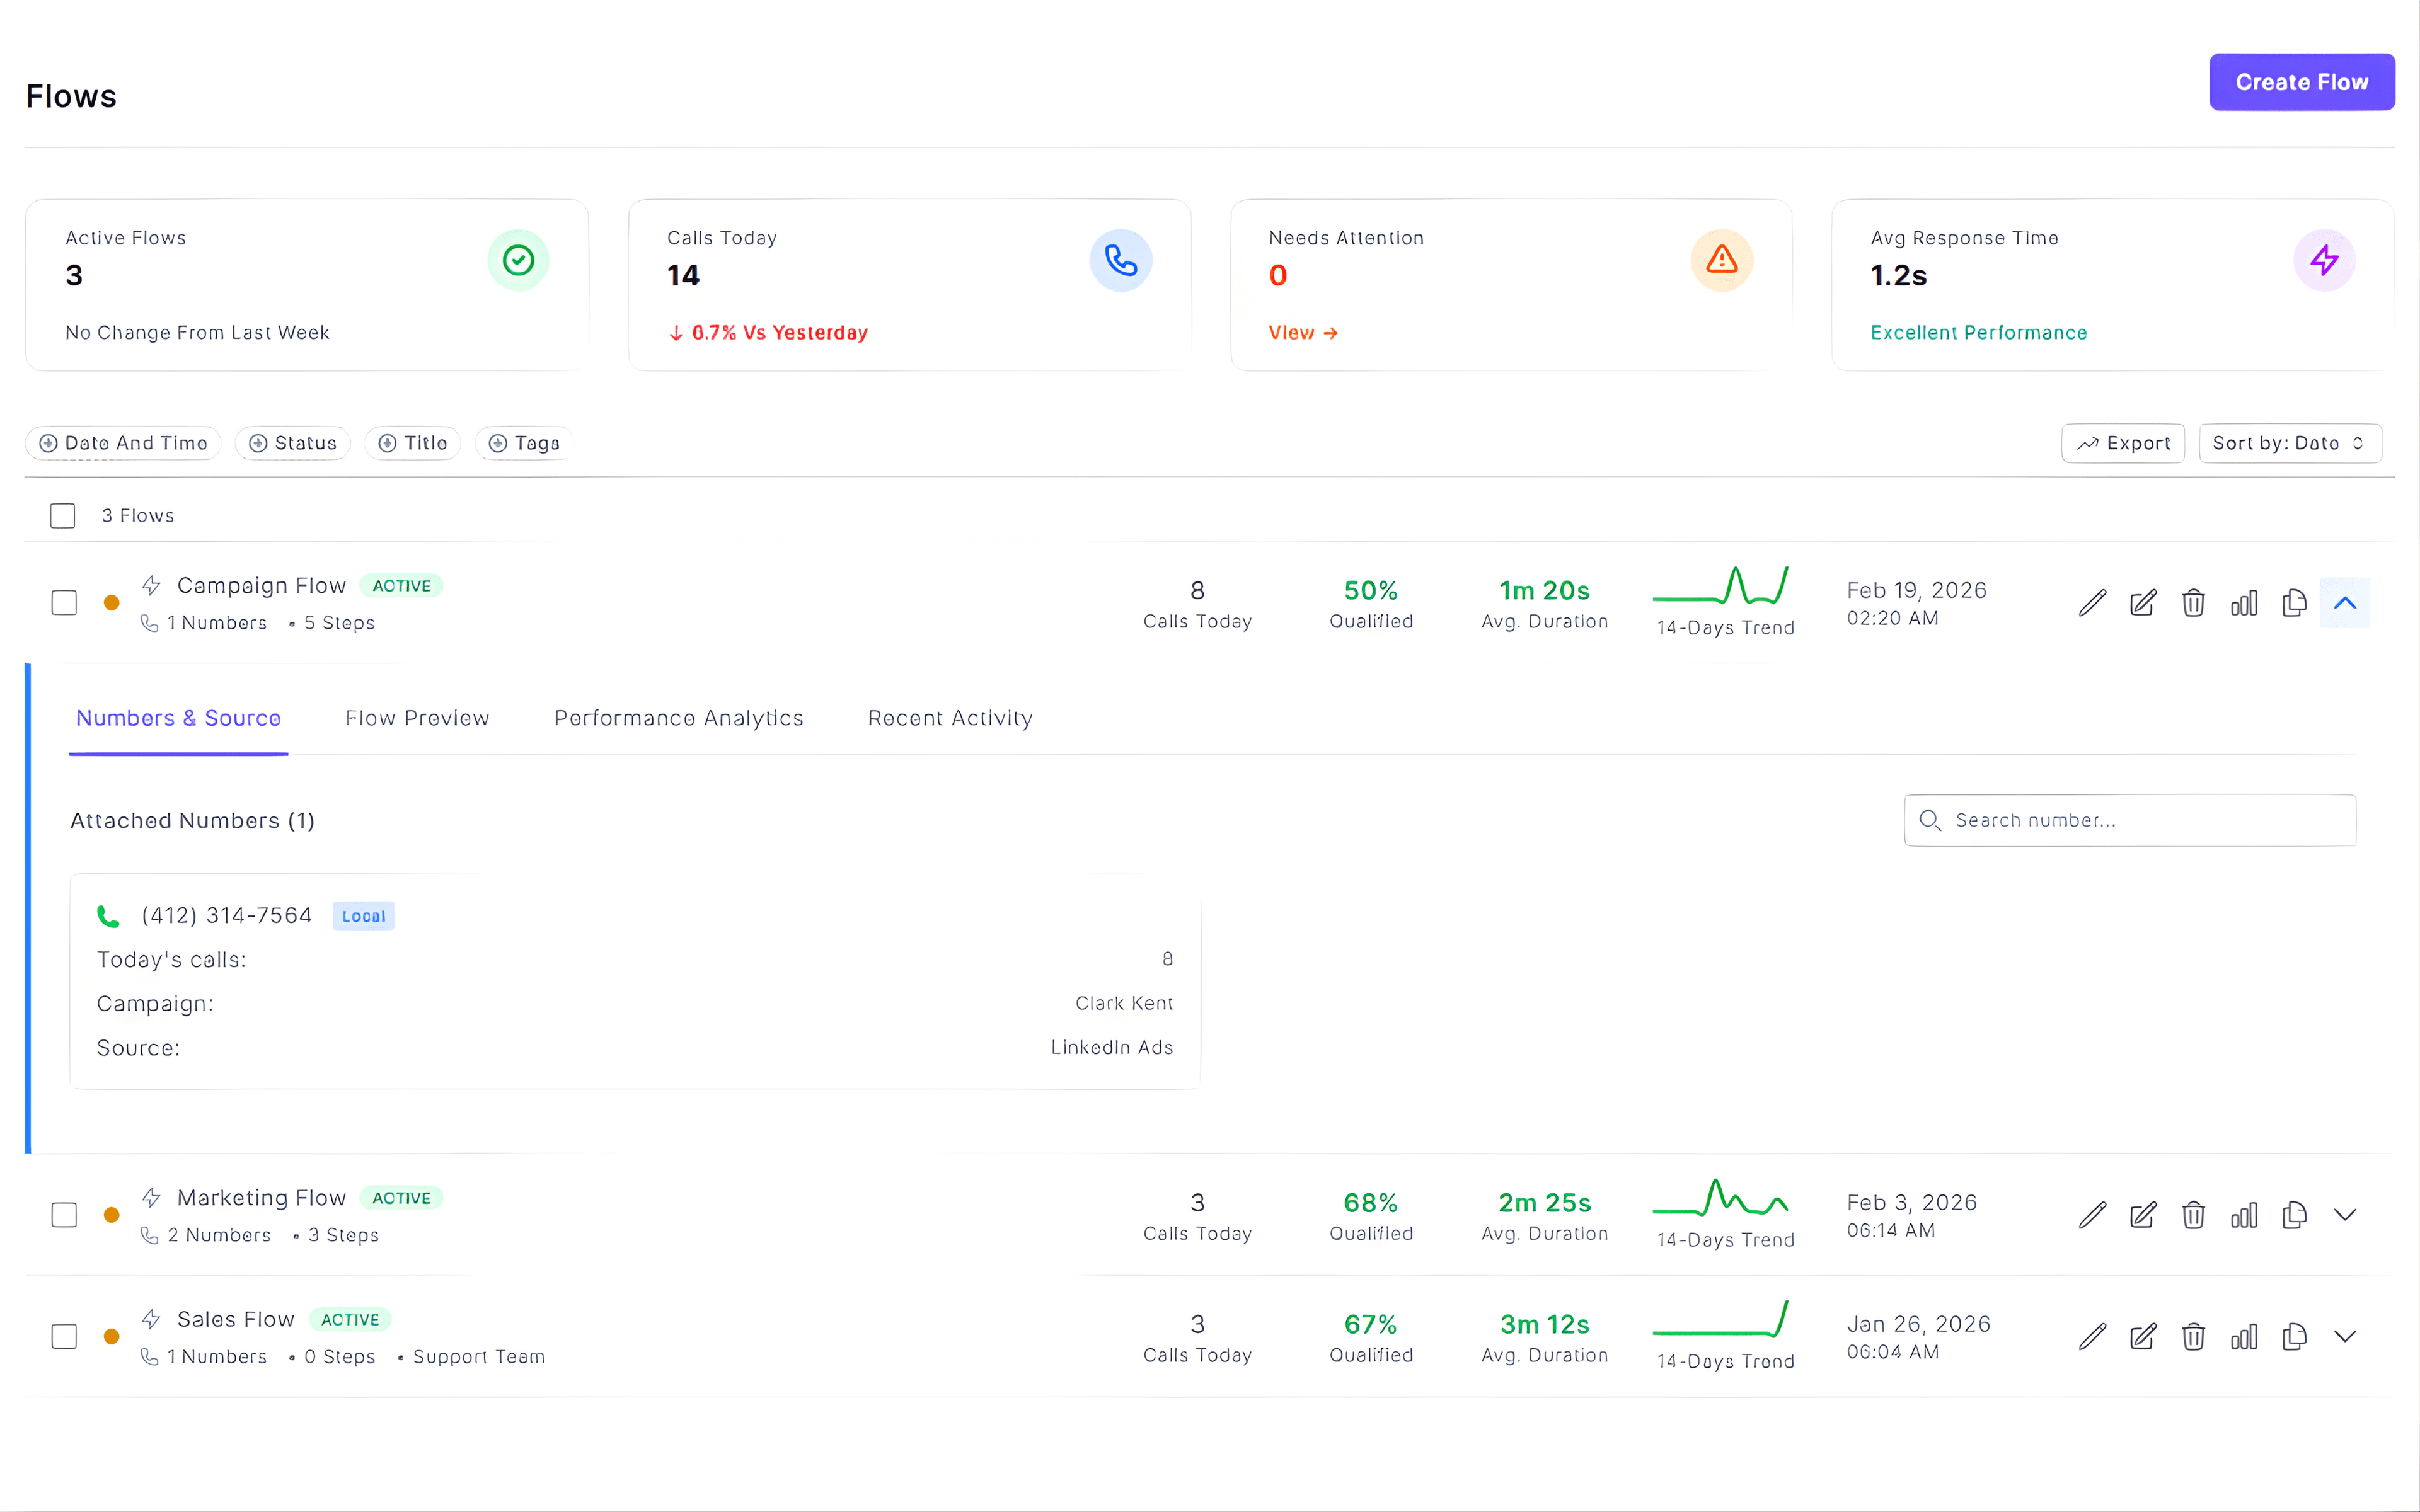This screenshot has width=2420, height=1512.
Task: Switch to the Performance Analytics tab
Action: click(x=679, y=718)
